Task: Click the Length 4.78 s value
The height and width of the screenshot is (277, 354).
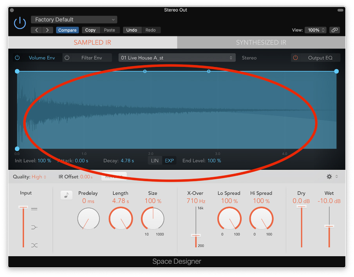Action: [x=121, y=201]
